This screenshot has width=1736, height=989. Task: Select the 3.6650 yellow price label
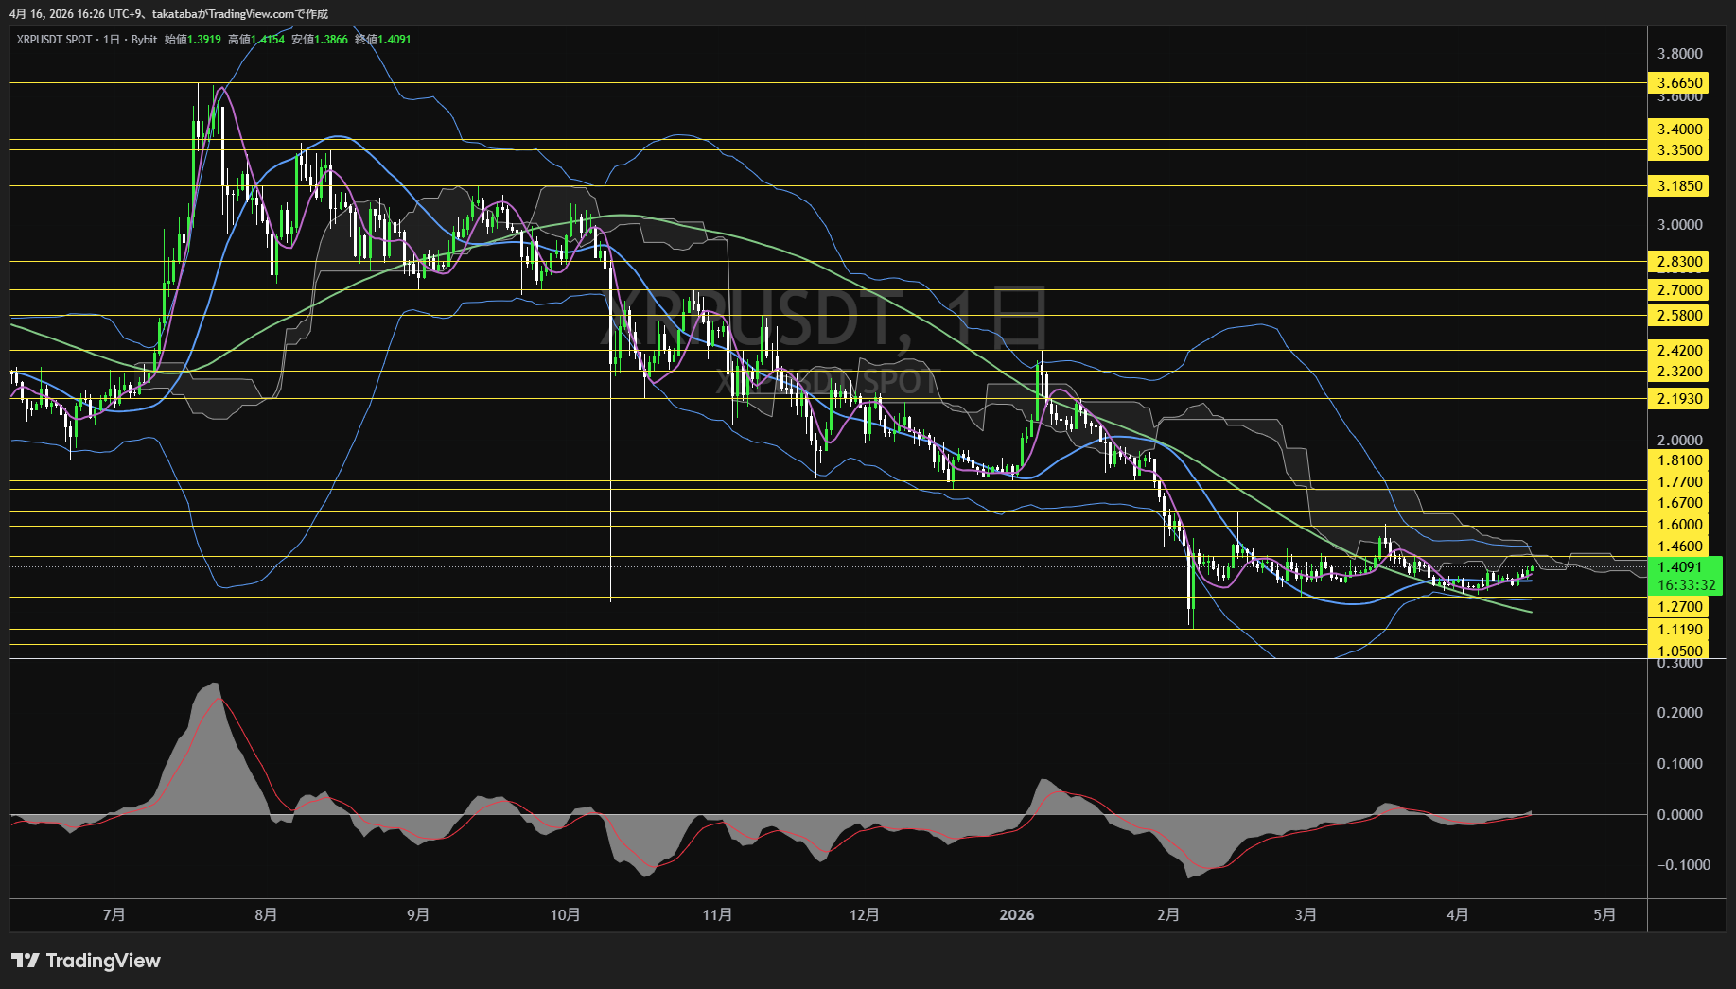coord(1679,83)
